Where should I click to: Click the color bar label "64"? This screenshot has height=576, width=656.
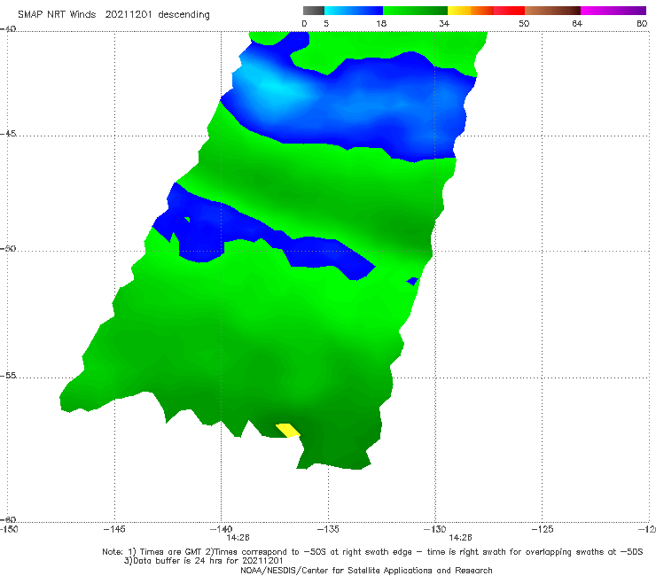coord(577,23)
